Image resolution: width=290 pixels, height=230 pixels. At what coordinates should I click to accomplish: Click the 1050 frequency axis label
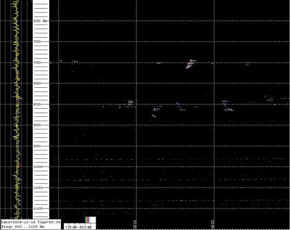pyautogui.click(x=38, y=188)
